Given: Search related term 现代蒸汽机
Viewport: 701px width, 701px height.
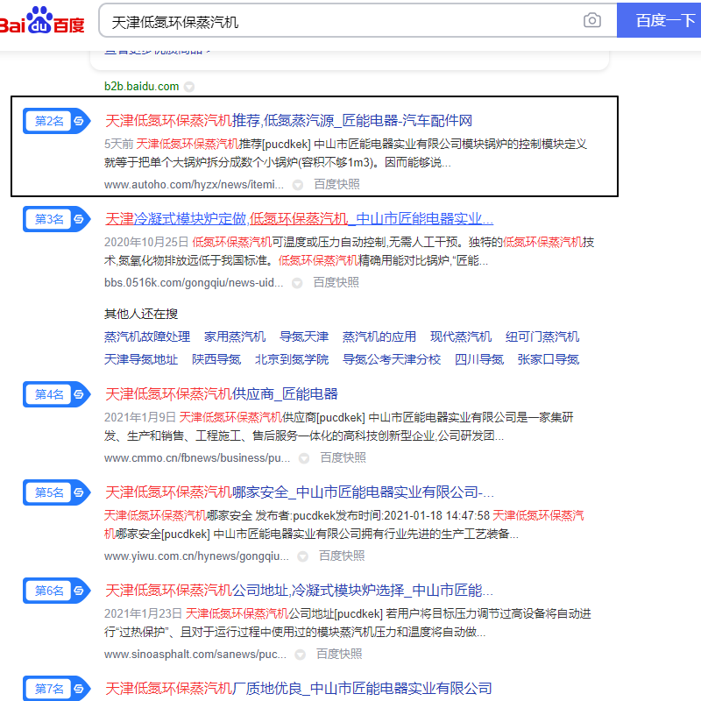Looking at the screenshot, I should tap(461, 336).
